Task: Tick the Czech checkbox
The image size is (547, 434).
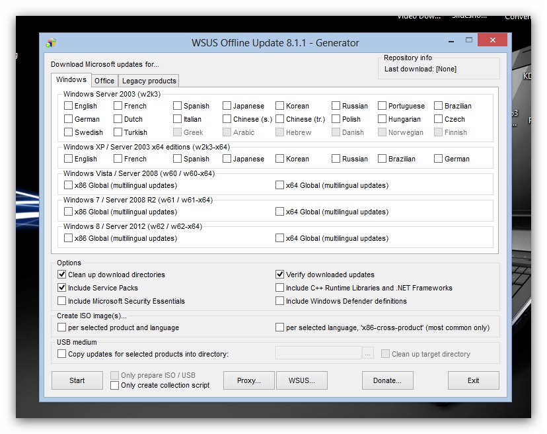Action: coord(438,119)
